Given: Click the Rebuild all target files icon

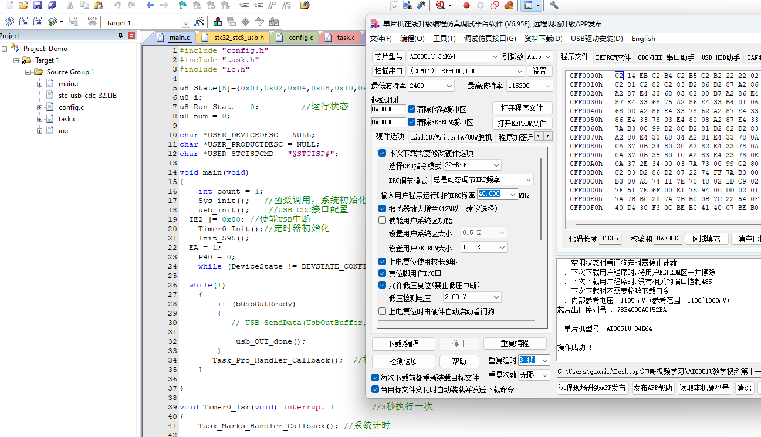Looking at the screenshot, I should (38, 22).
